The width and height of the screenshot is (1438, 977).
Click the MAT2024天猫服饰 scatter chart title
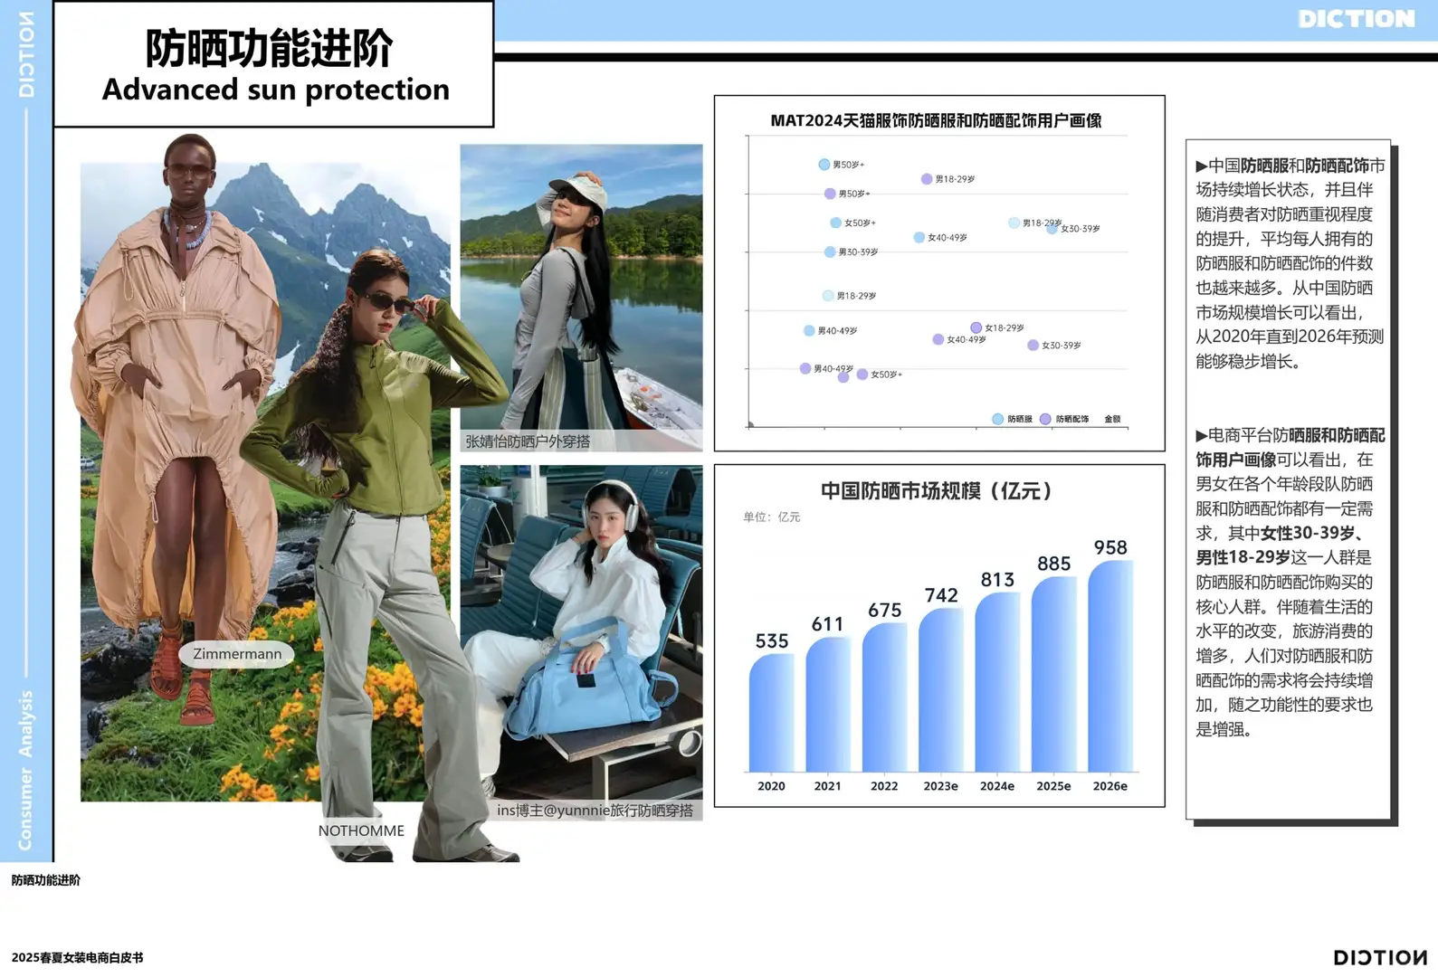[936, 120]
